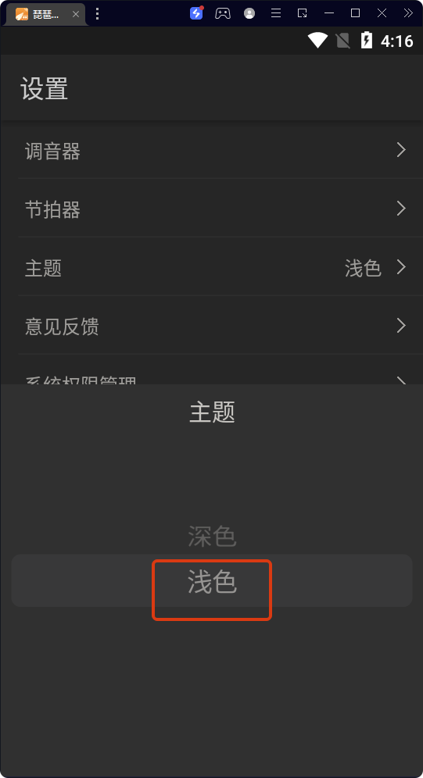Screen dimensions: 423x778
Task: Close the 琵琶 app tab
Action: (x=76, y=14)
